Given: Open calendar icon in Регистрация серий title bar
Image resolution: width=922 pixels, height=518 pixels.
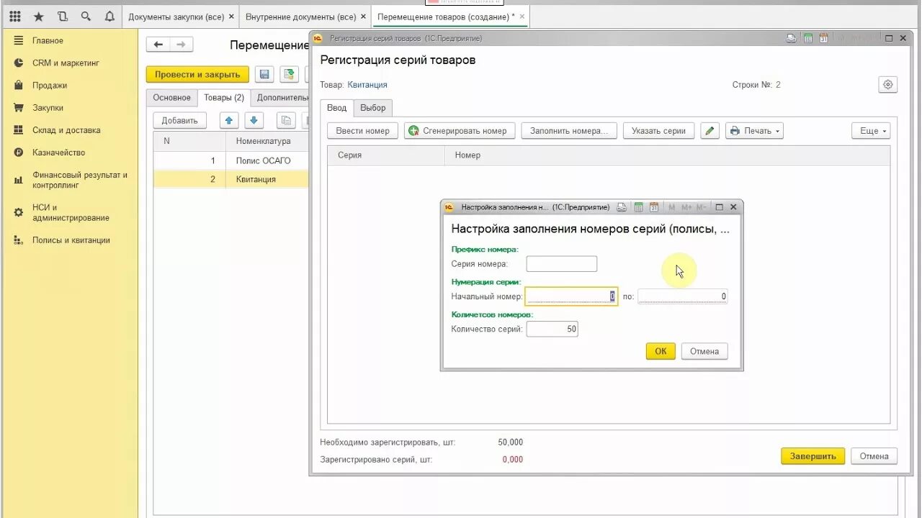Looking at the screenshot, I should [x=824, y=38].
